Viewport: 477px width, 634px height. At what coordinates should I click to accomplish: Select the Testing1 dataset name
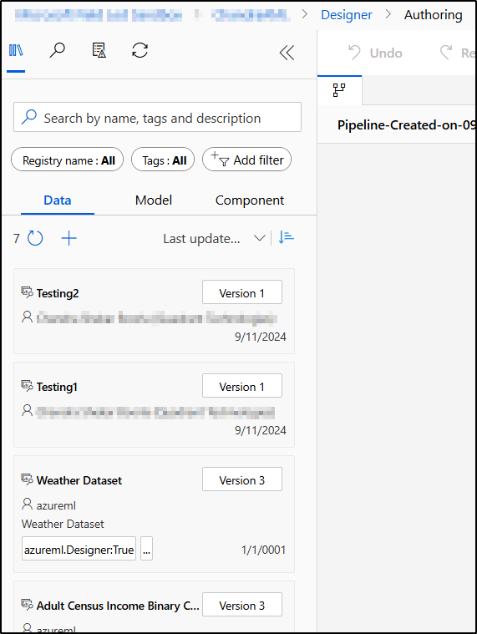tap(57, 387)
